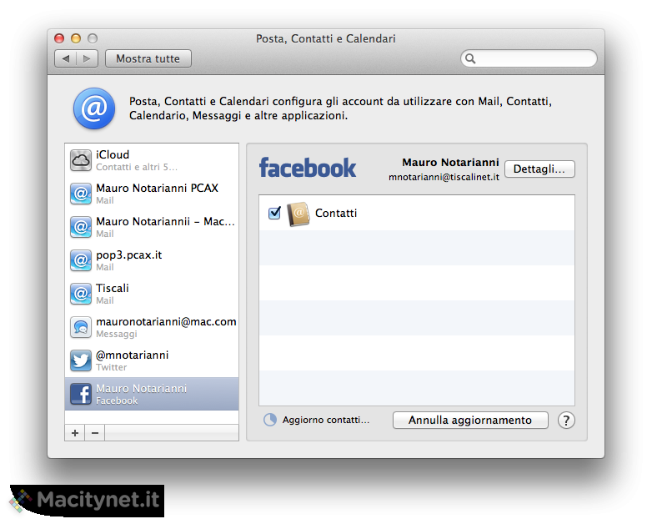Select Mauro Notarianni PCAX account
The image size is (652, 524).
point(152,194)
